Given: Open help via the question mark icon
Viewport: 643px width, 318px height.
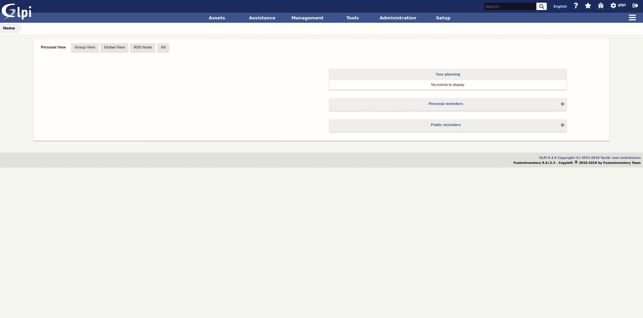Looking at the screenshot, I should tap(576, 6).
